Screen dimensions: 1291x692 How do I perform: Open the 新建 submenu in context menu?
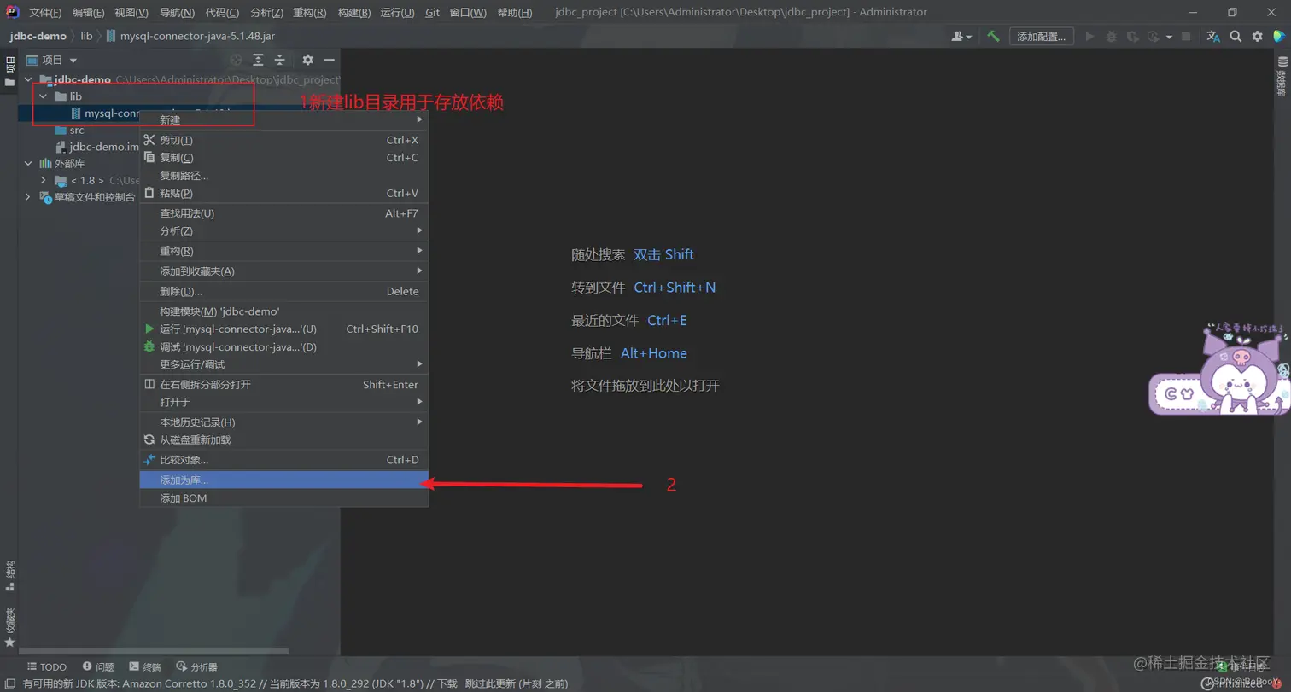pyautogui.click(x=283, y=120)
